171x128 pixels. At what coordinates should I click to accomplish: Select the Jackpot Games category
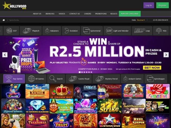click(x=132, y=79)
